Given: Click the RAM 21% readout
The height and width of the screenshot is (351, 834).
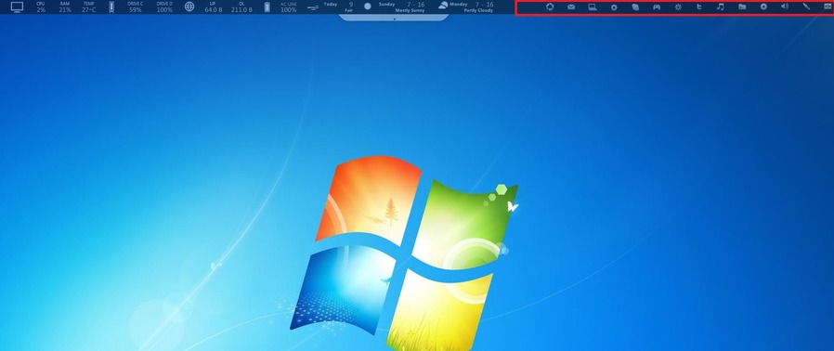Looking at the screenshot, I should click(x=65, y=6).
